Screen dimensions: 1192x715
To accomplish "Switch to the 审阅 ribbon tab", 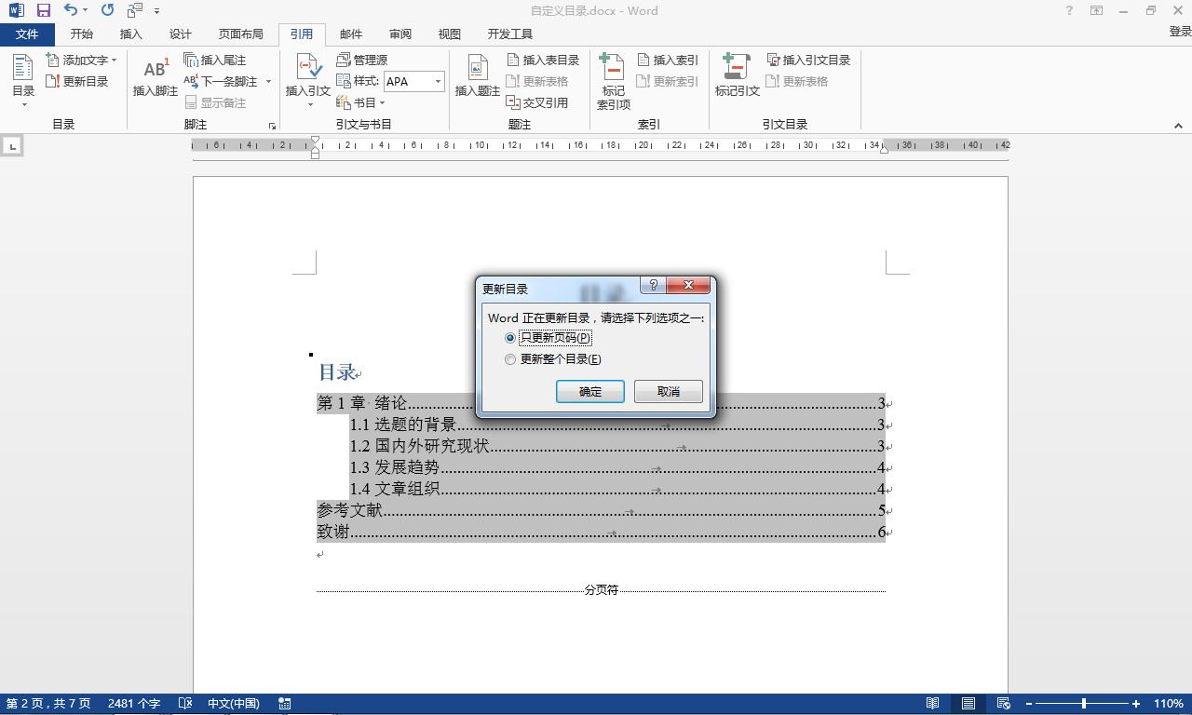I will coord(400,34).
